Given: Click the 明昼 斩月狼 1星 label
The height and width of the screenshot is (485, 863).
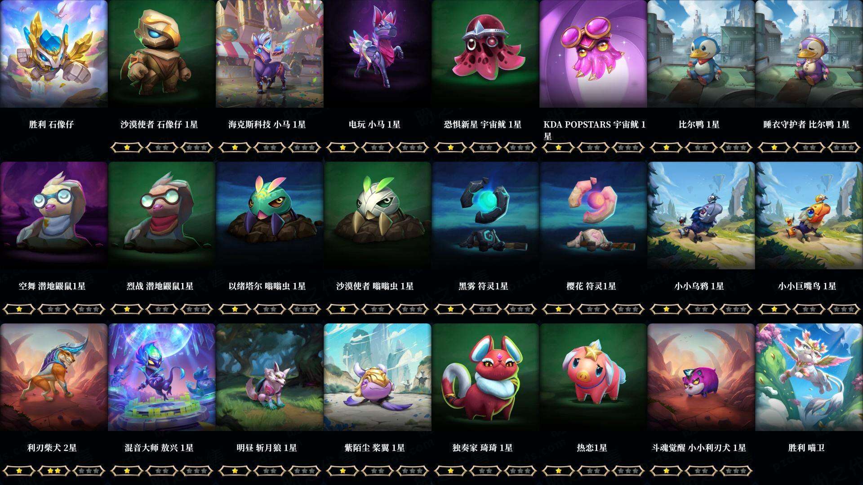Looking at the screenshot, I should 267,448.
